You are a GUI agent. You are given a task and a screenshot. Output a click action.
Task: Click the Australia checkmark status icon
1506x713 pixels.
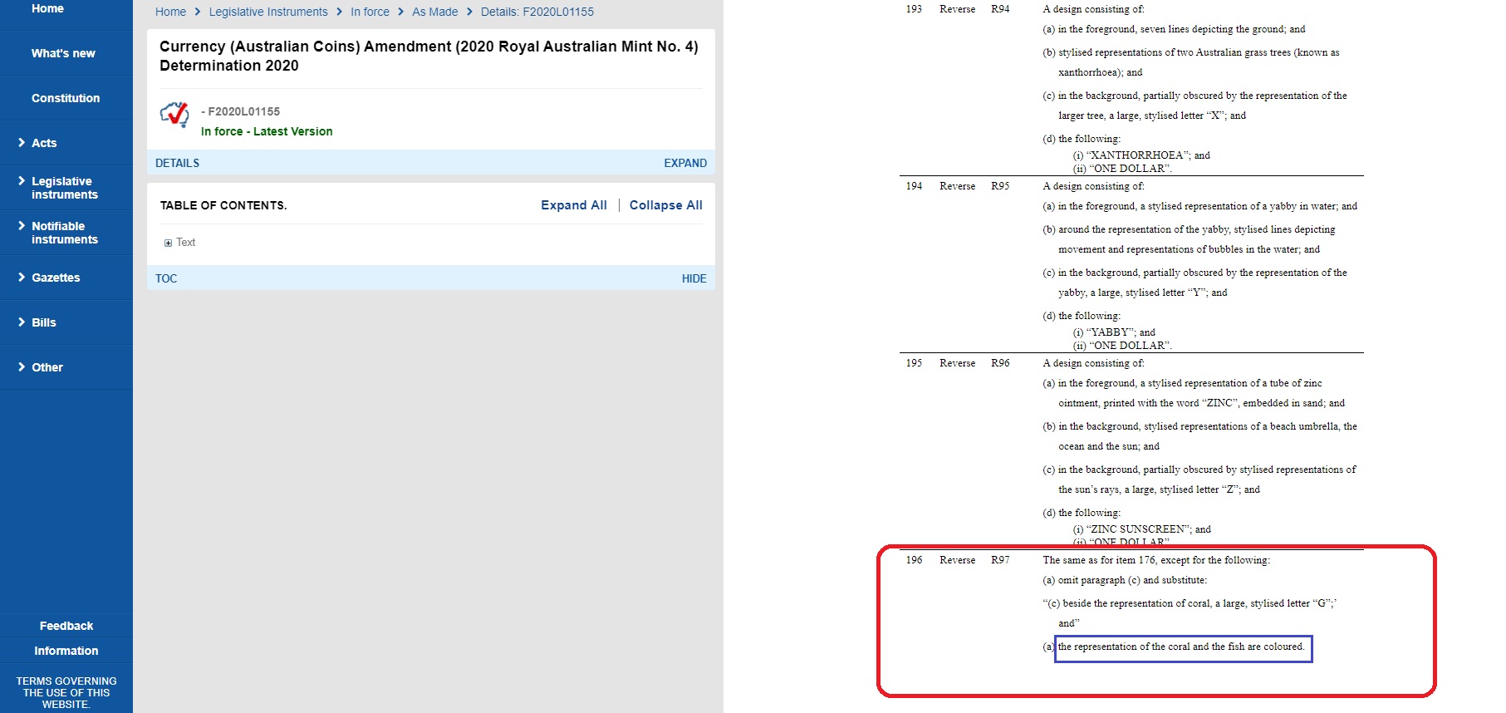[x=174, y=115]
